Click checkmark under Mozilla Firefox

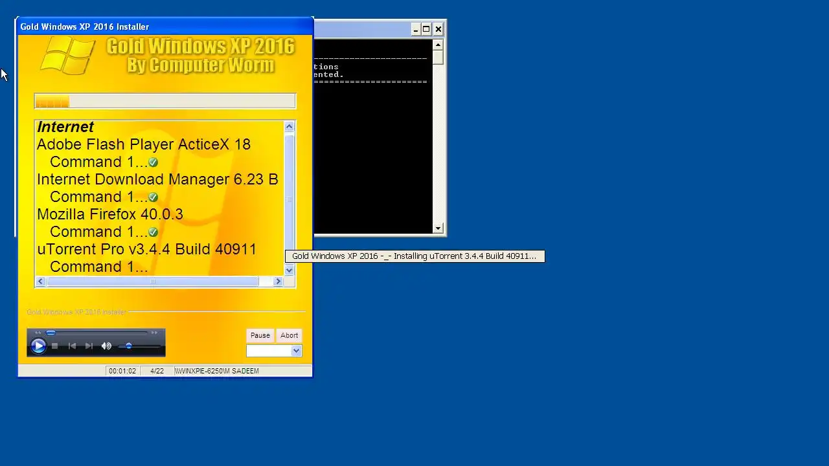tap(153, 232)
